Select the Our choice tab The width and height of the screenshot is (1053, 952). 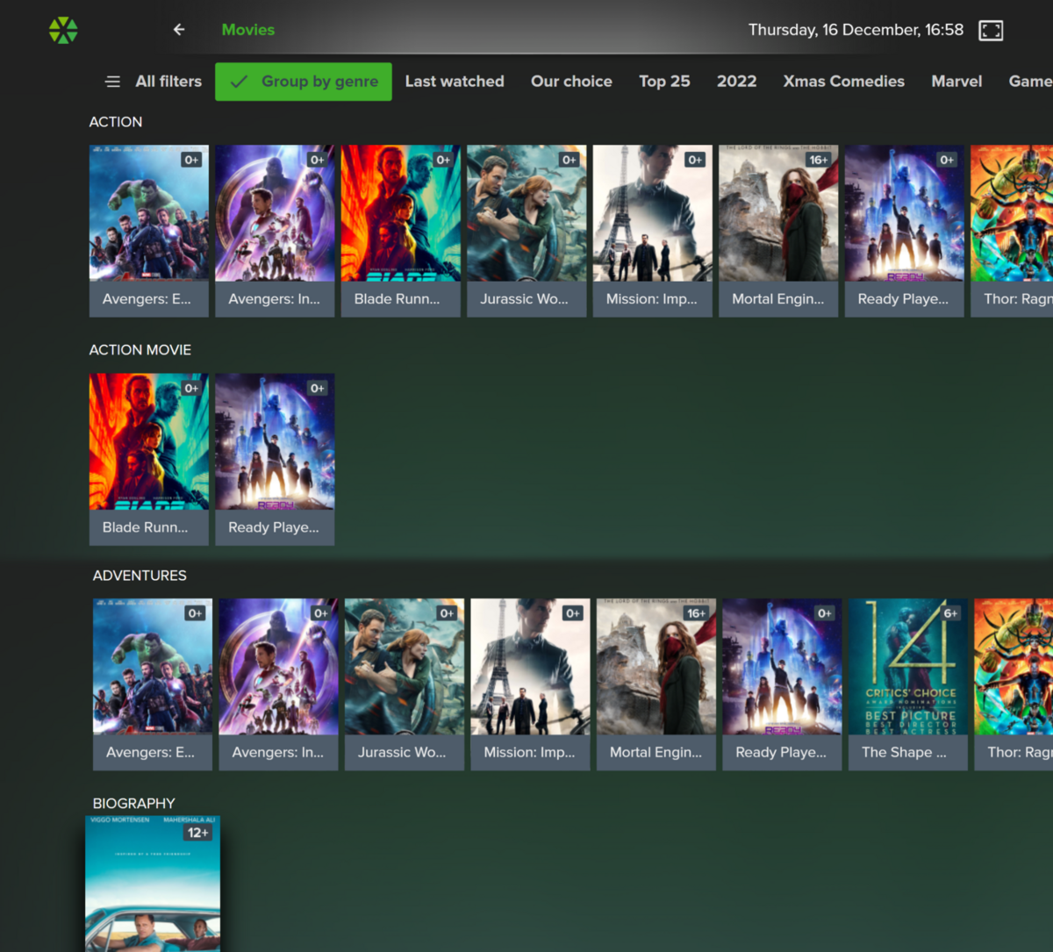[571, 82]
